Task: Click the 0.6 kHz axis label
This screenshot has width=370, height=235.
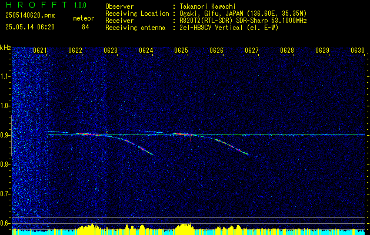Action: pyautogui.click(x=5, y=223)
